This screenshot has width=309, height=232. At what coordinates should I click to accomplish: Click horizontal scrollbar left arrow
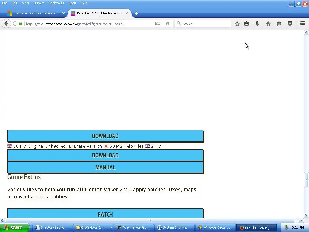[2, 220]
